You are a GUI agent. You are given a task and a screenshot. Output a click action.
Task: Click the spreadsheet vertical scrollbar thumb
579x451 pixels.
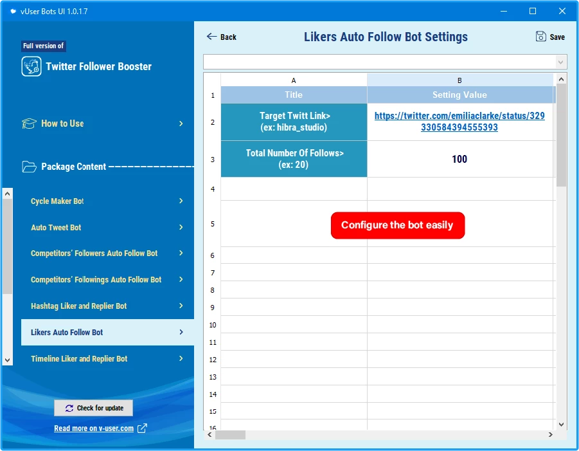point(561,135)
